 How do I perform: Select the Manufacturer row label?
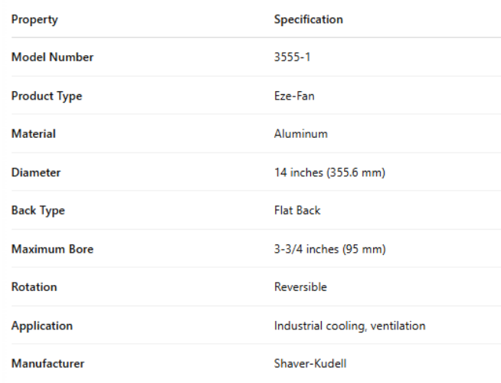[47, 364]
